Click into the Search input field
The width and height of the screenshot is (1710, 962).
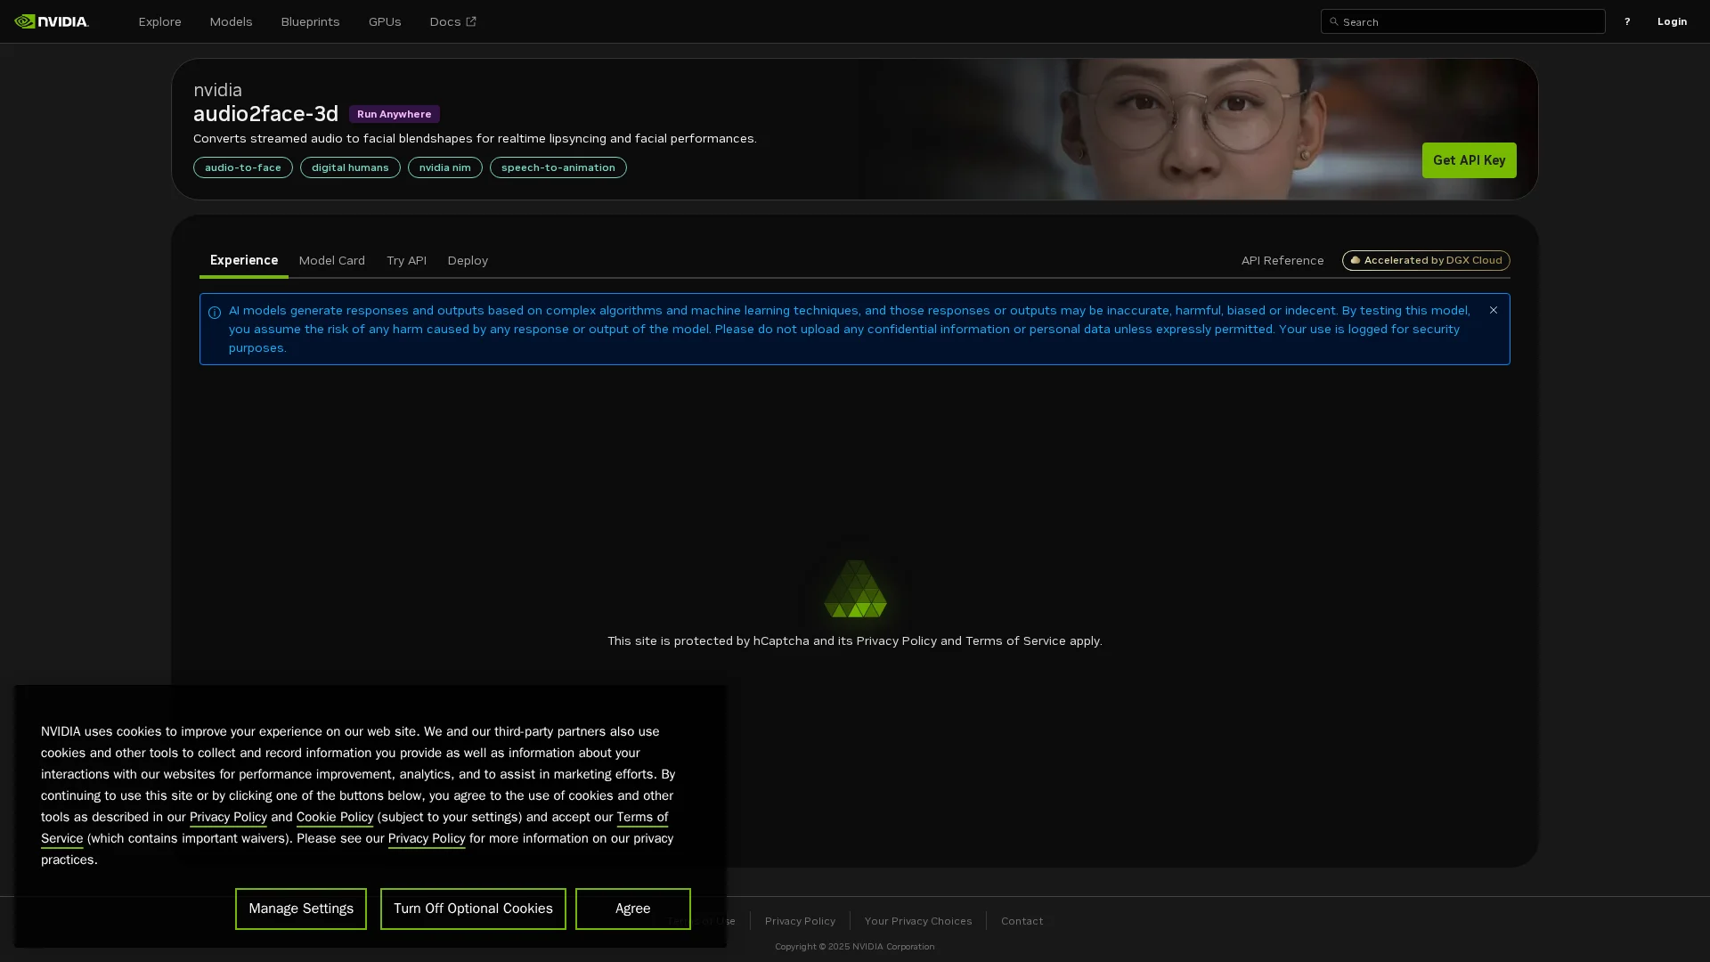click(x=1470, y=21)
